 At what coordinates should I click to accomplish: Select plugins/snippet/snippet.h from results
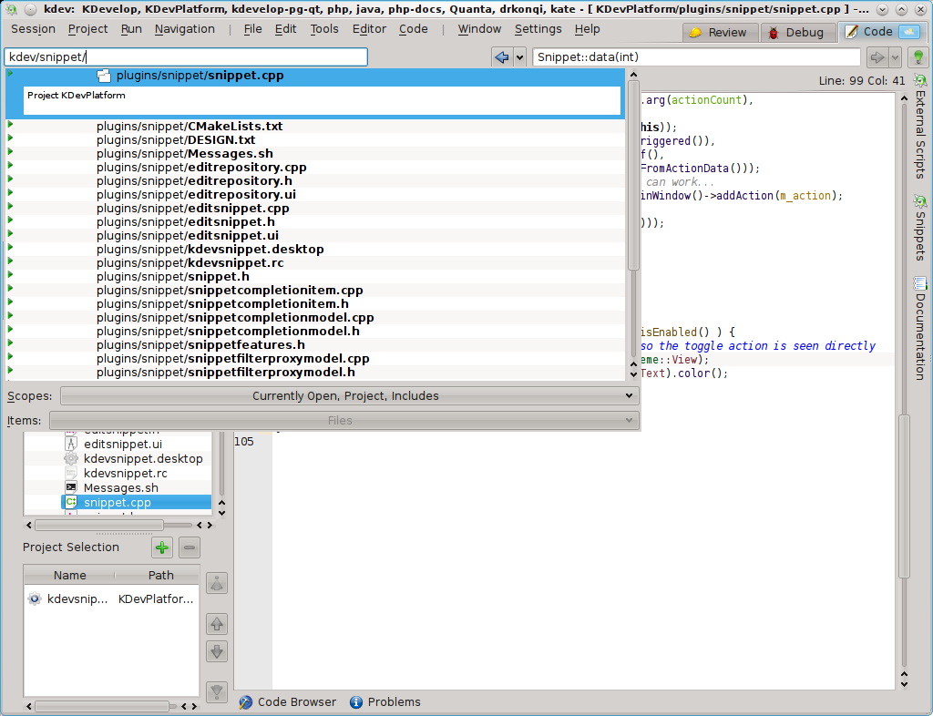pos(315,277)
